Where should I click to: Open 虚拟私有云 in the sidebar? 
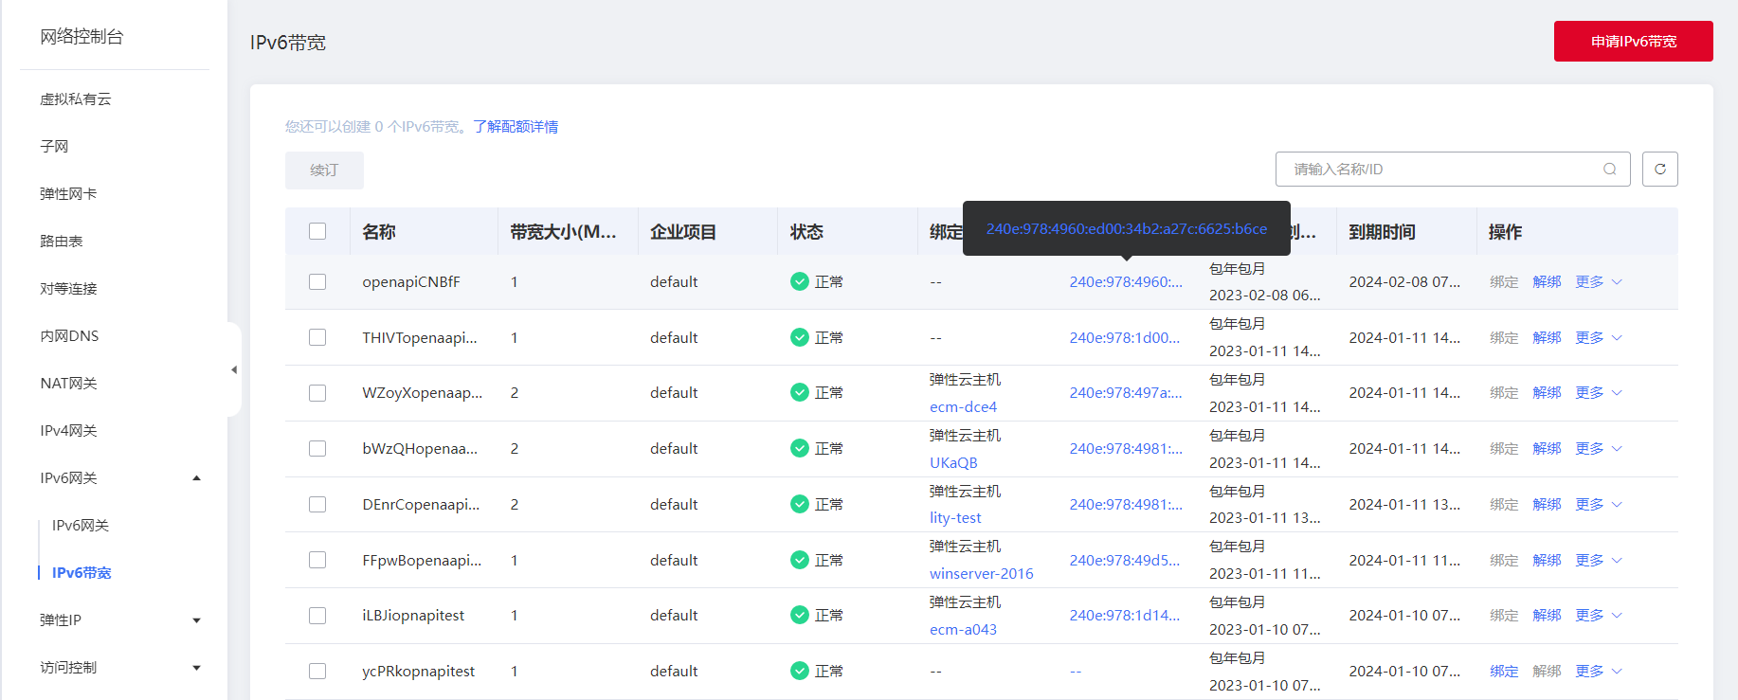(76, 99)
